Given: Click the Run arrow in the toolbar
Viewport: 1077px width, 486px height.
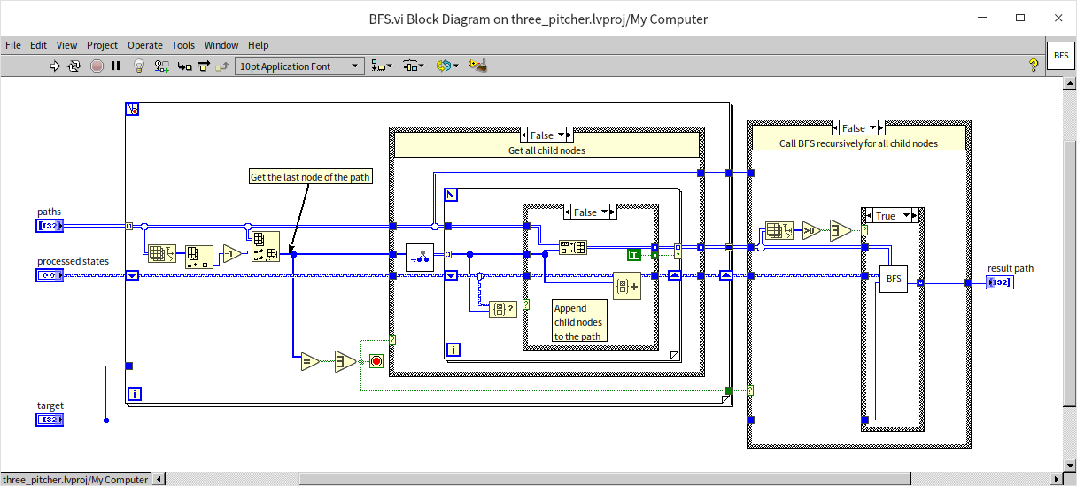Looking at the screenshot, I should [55, 66].
